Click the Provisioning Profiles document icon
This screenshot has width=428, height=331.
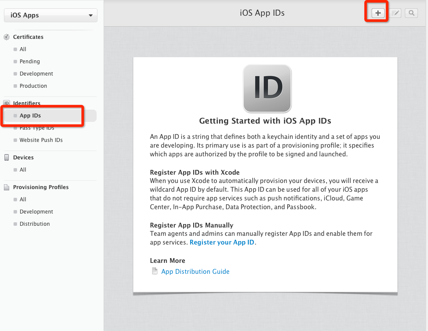click(x=7, y=187)
